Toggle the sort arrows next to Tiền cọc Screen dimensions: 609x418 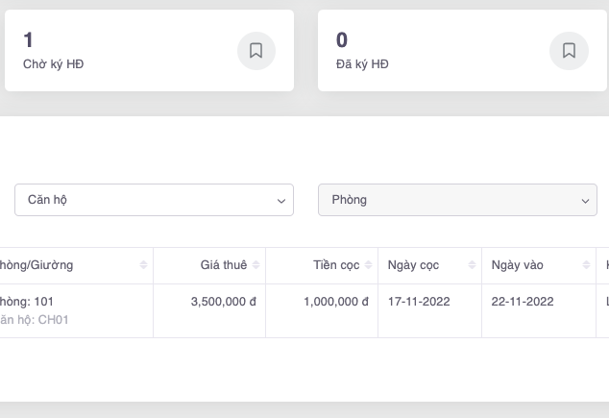368,265
